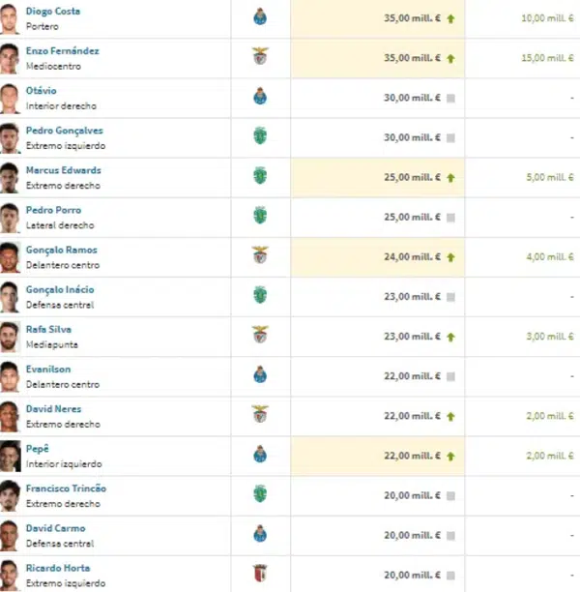The image size is (580, 592).
Task: Click Braga crest beside Ricardo Horta
Action: tap(259, 573)
